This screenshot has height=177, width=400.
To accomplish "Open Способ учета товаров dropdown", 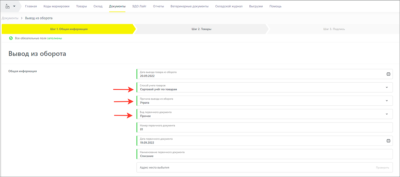I will pos(265,87).
